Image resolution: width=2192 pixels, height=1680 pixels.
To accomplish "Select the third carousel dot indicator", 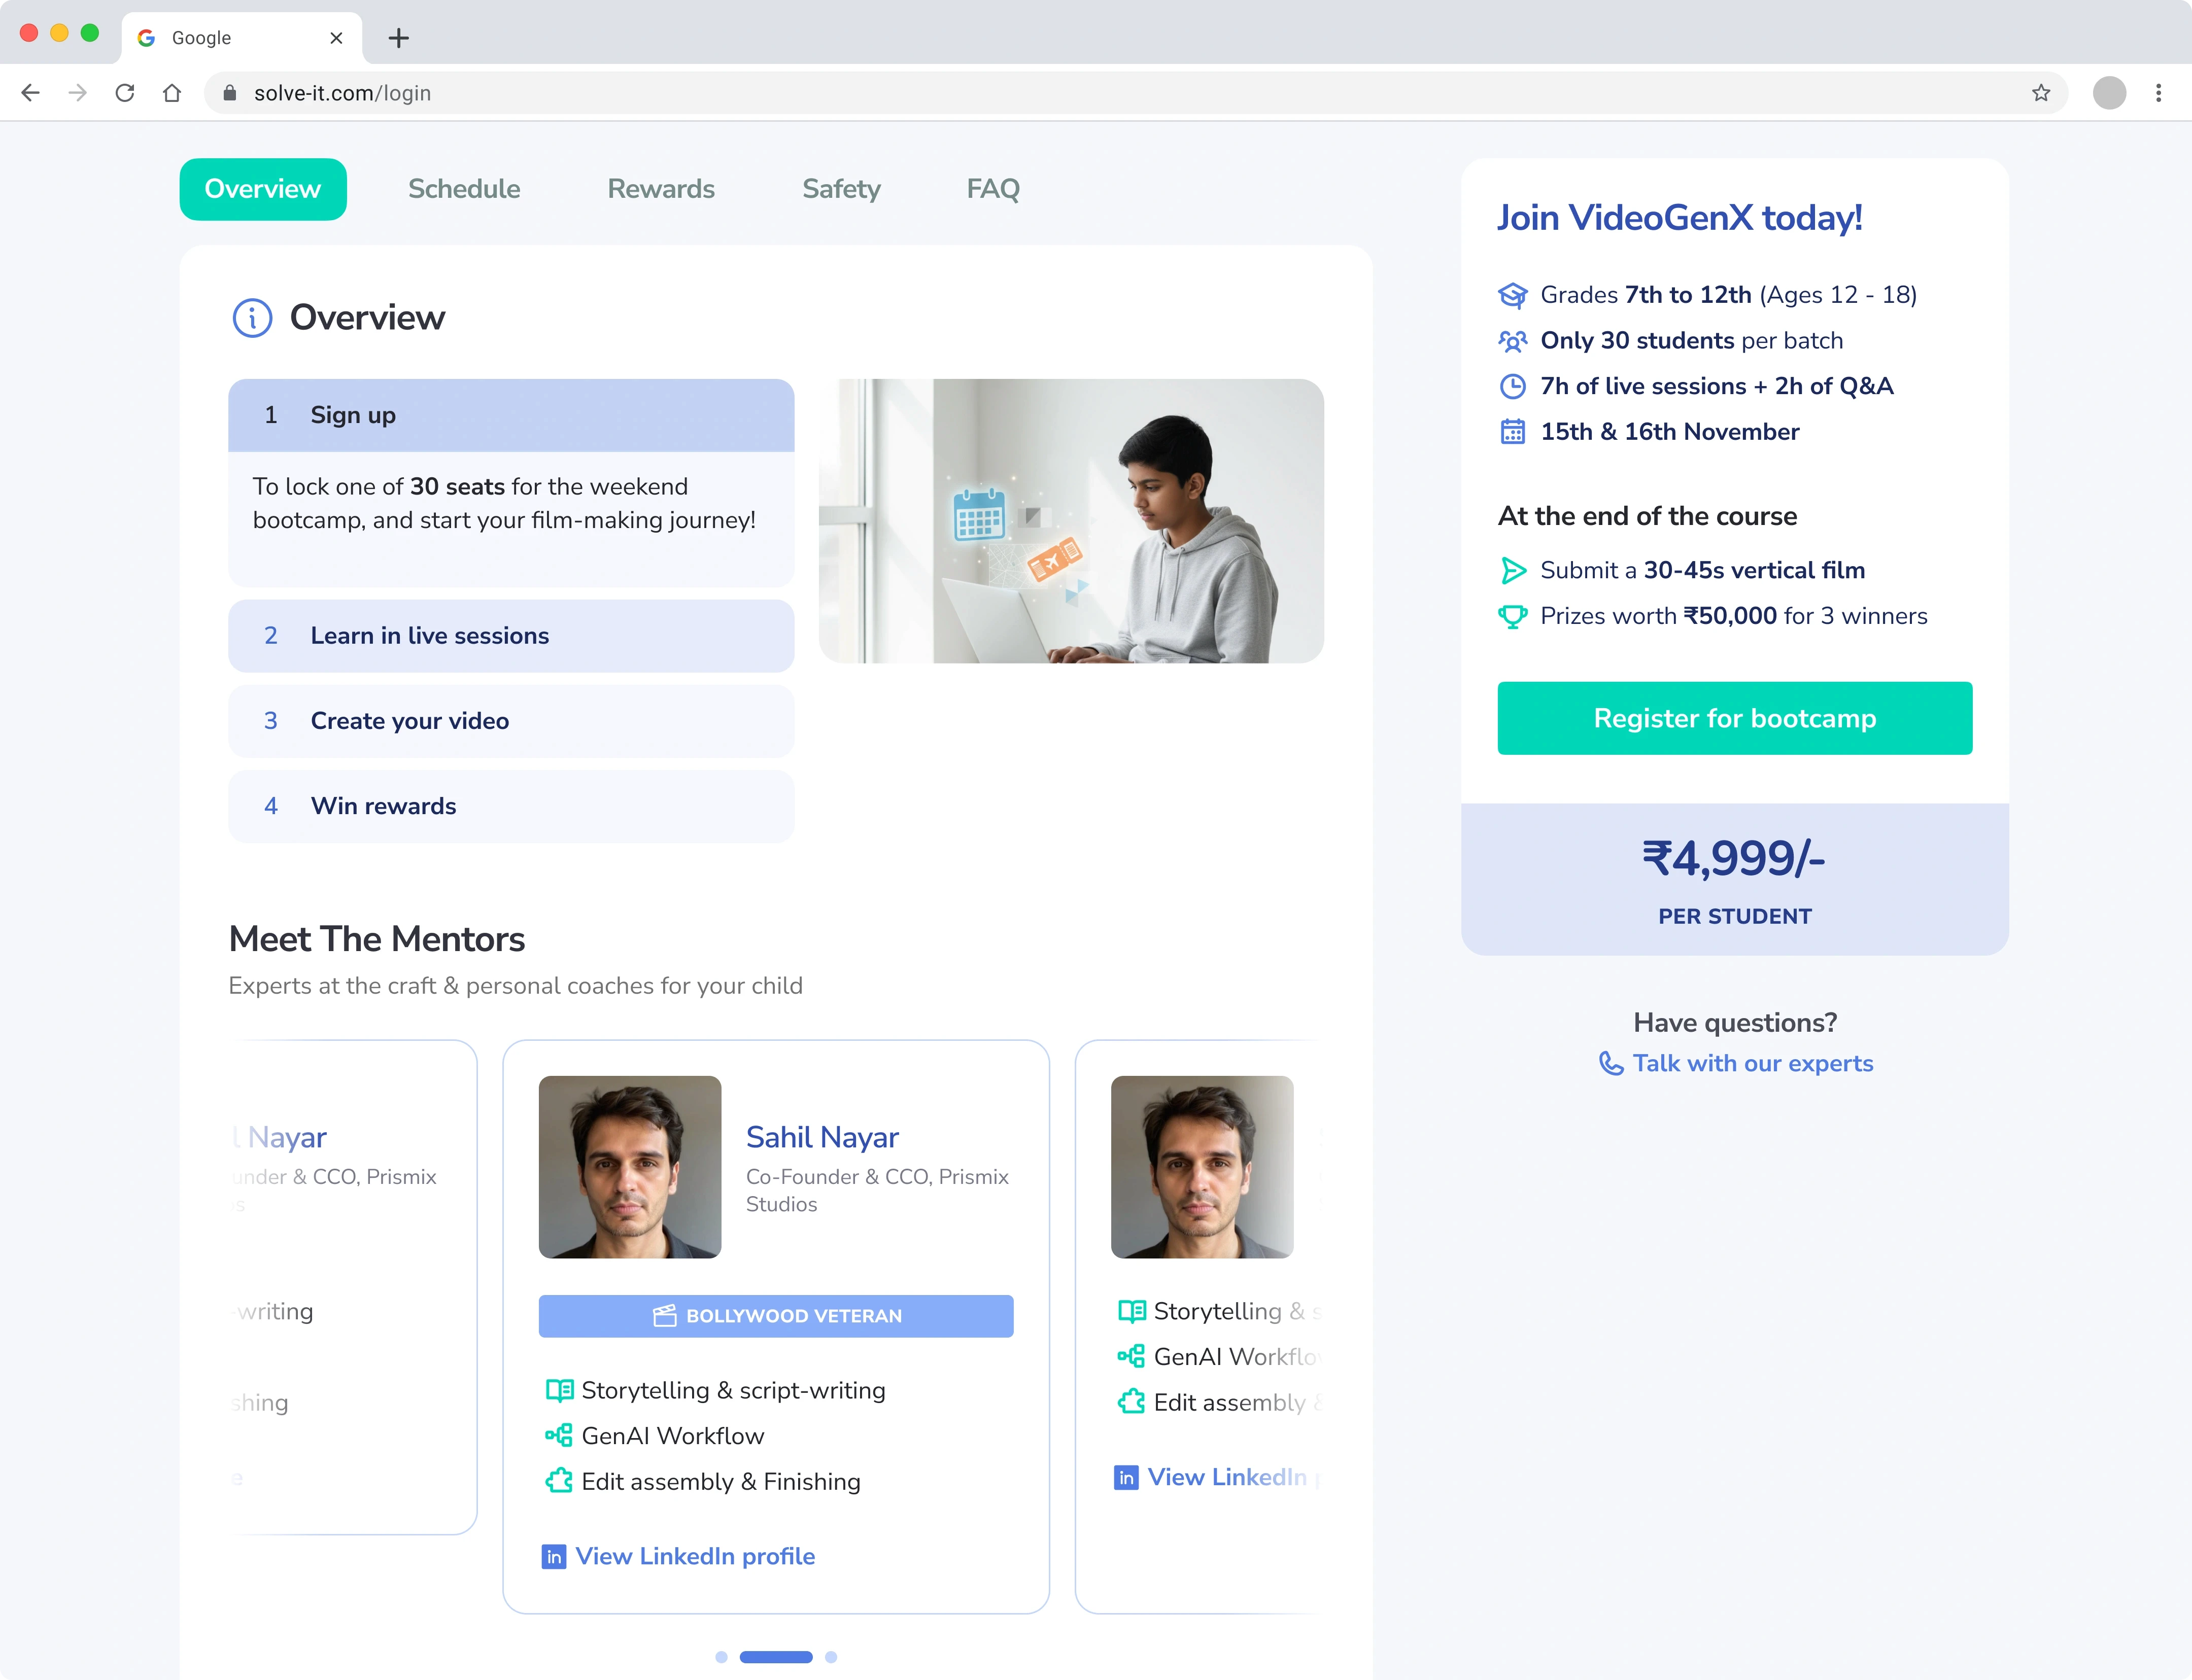I will [x=831, y=1657].
